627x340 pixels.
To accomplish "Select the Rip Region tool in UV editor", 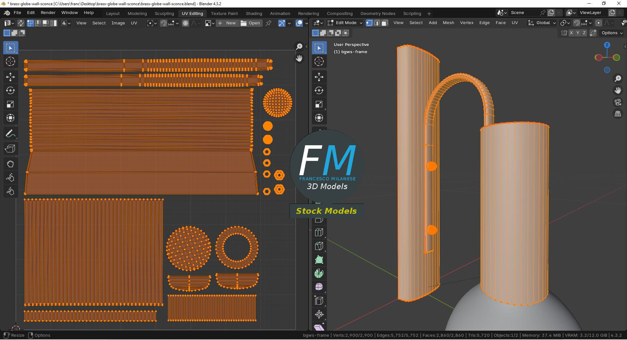I will point(10,149).
